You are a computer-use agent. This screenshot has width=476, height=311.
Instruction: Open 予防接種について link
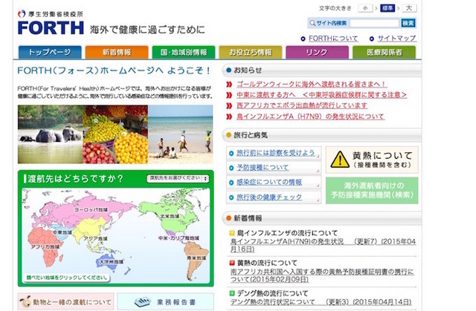(263, 168)
